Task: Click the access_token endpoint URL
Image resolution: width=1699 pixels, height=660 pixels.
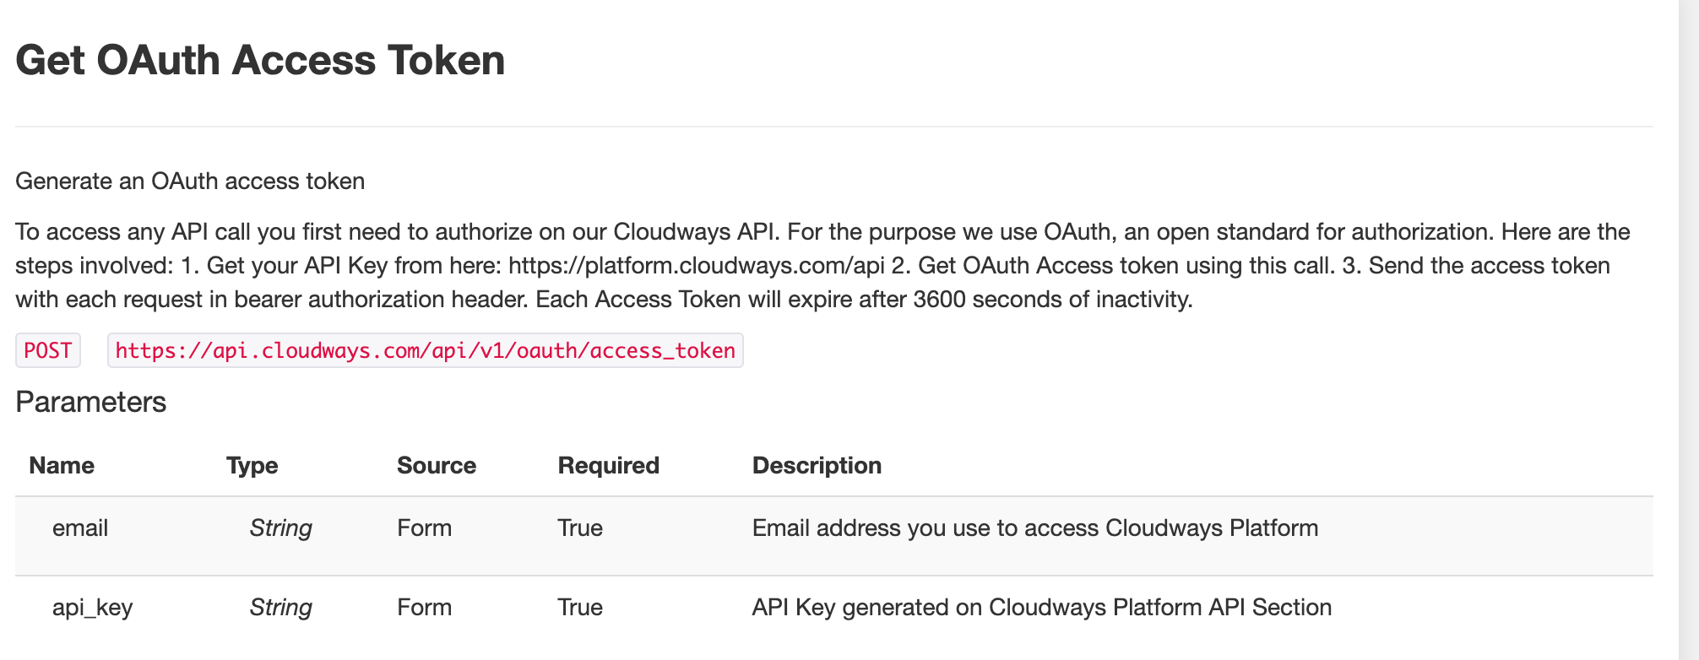Action: coord(426,350)
